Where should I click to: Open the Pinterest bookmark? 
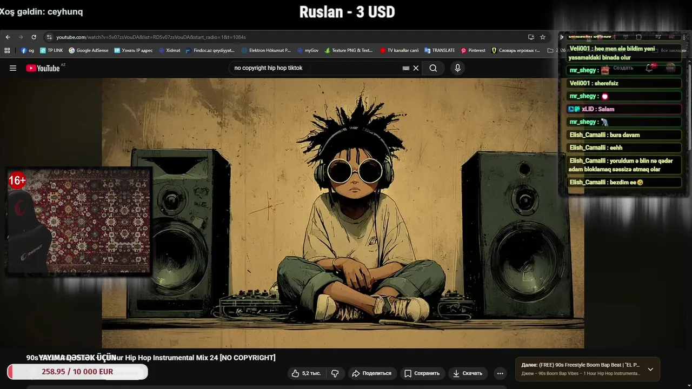[x=473, y=50]
